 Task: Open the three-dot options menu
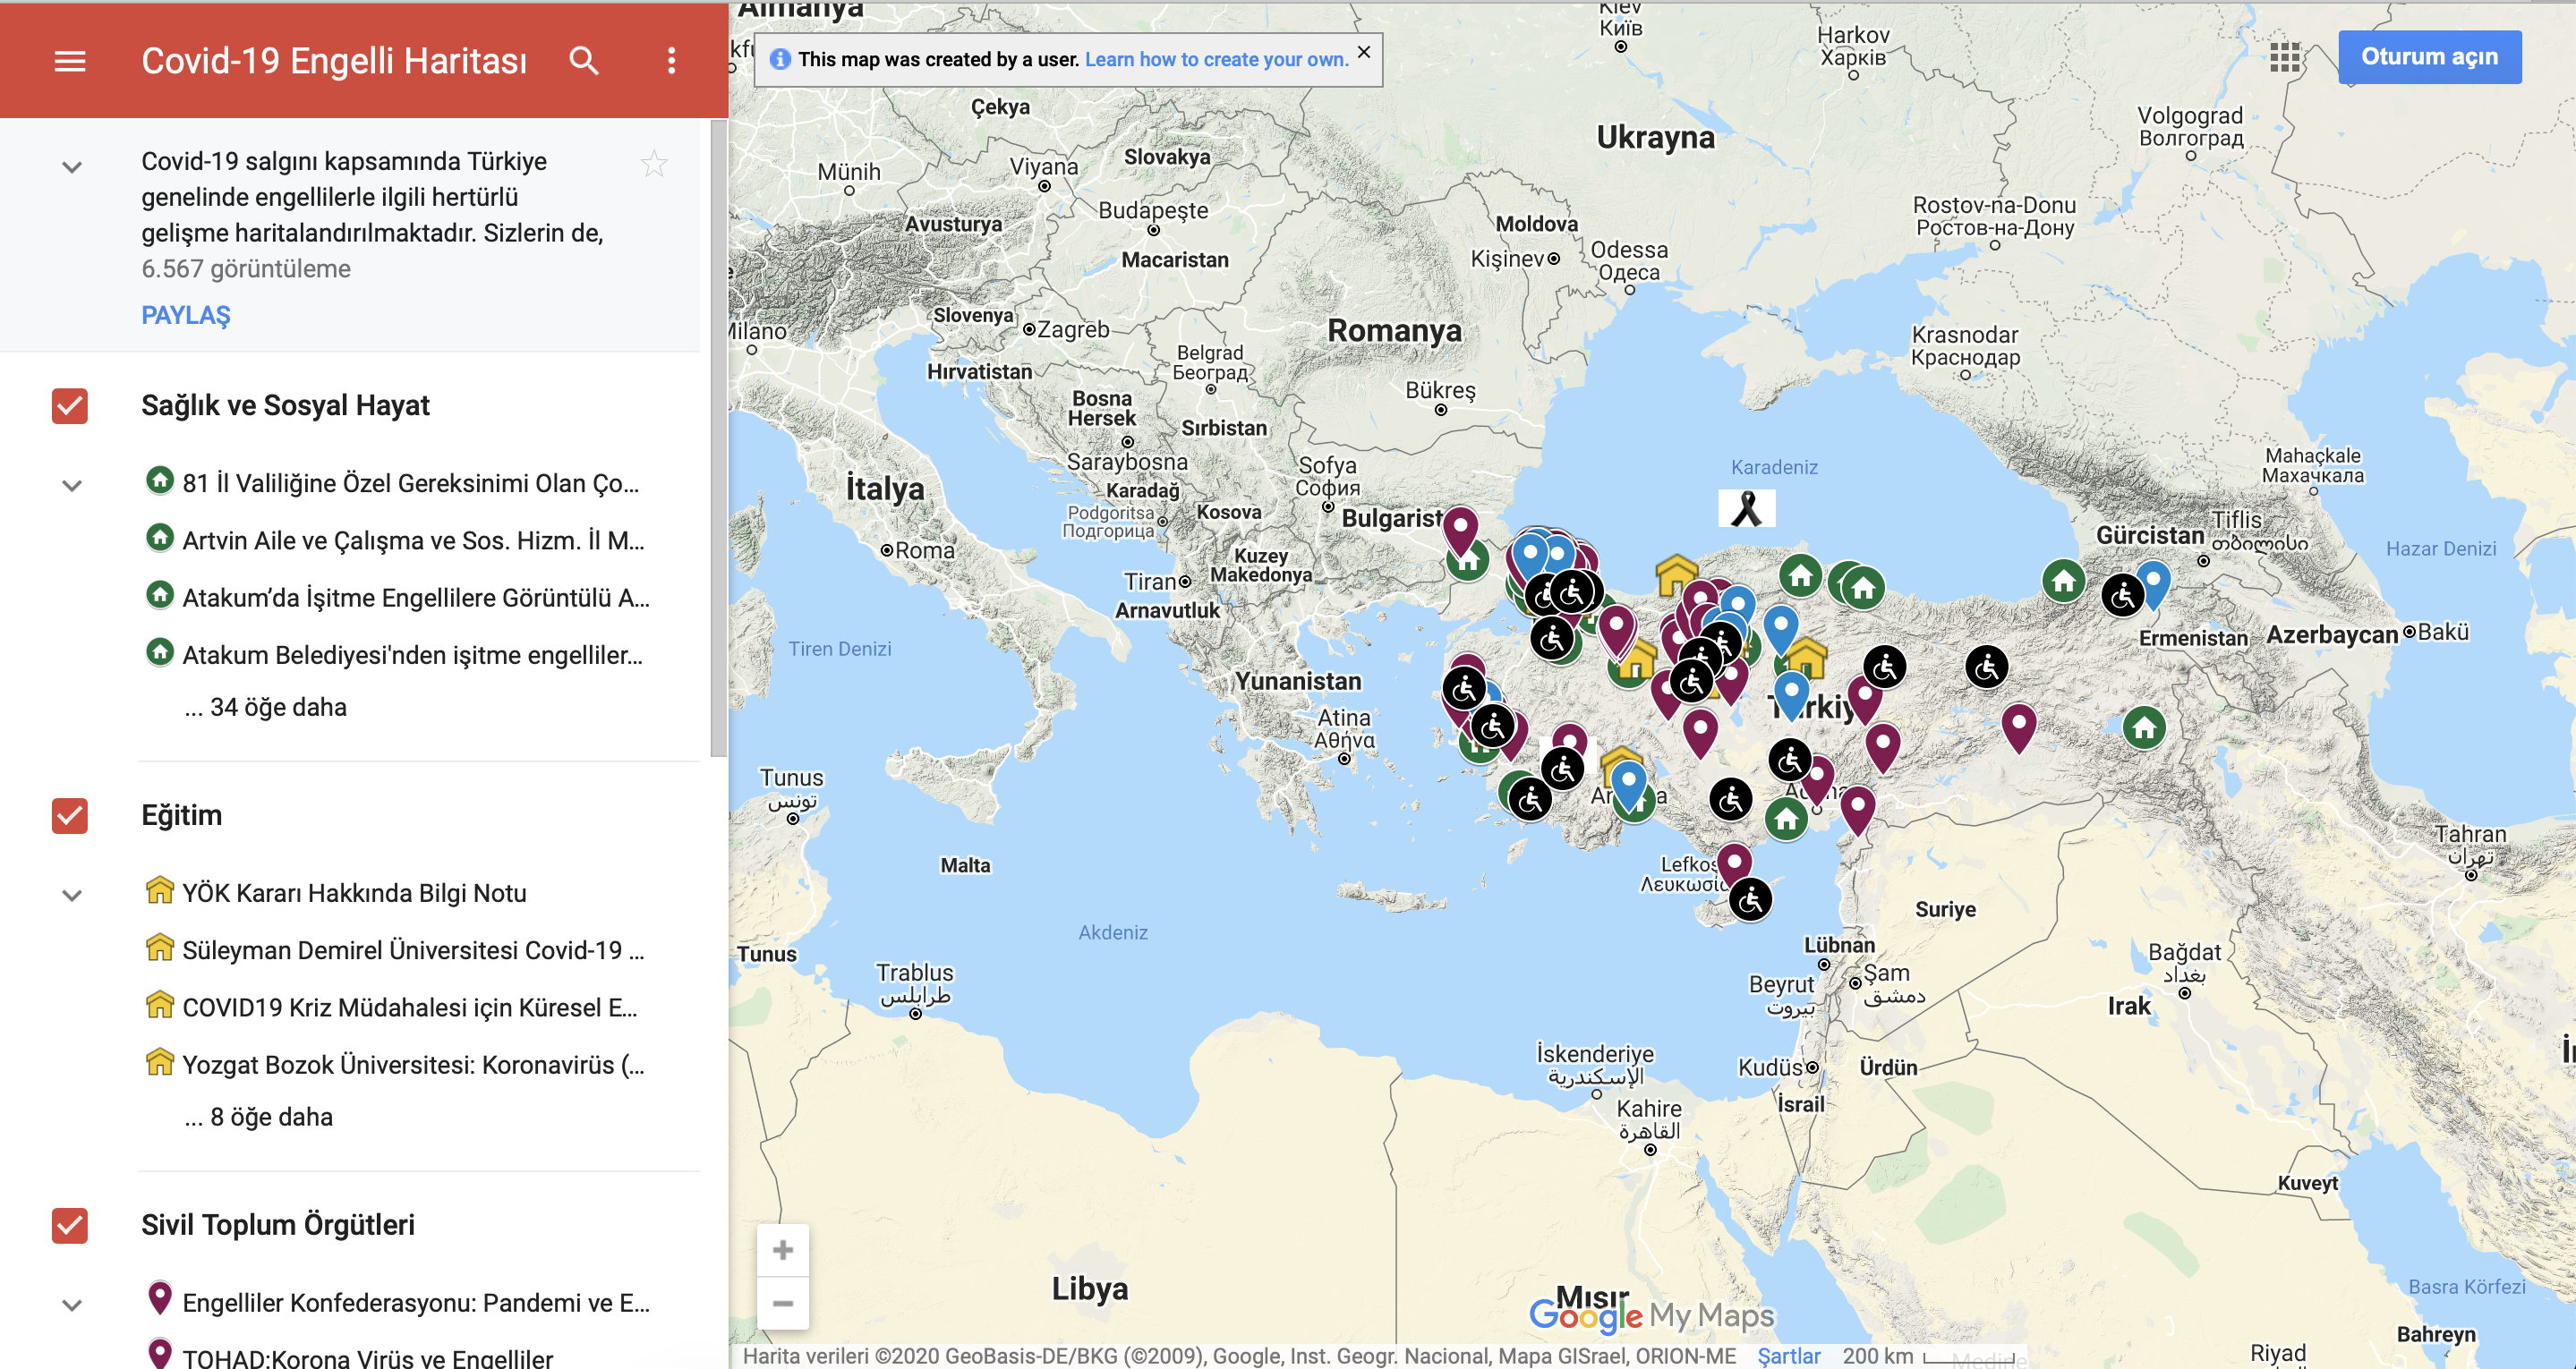tap(671, 61)
